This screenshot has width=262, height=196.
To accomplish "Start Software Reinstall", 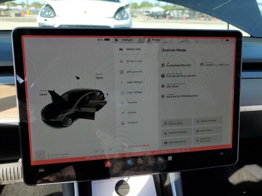I will pos(176,132).
